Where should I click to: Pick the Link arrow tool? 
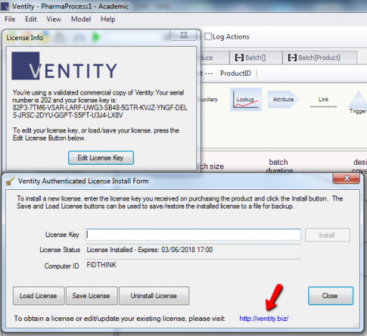click(323, 102)
